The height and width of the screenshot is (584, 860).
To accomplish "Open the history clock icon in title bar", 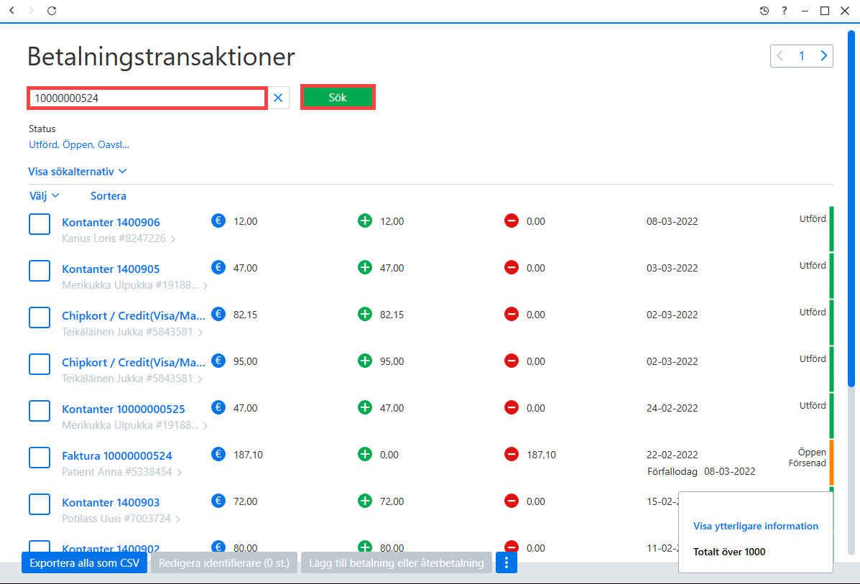I will [x=764, y=11].
